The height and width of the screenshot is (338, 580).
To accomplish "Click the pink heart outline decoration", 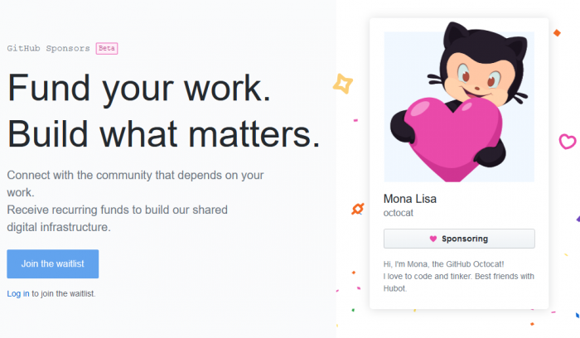I will [568, 140].
